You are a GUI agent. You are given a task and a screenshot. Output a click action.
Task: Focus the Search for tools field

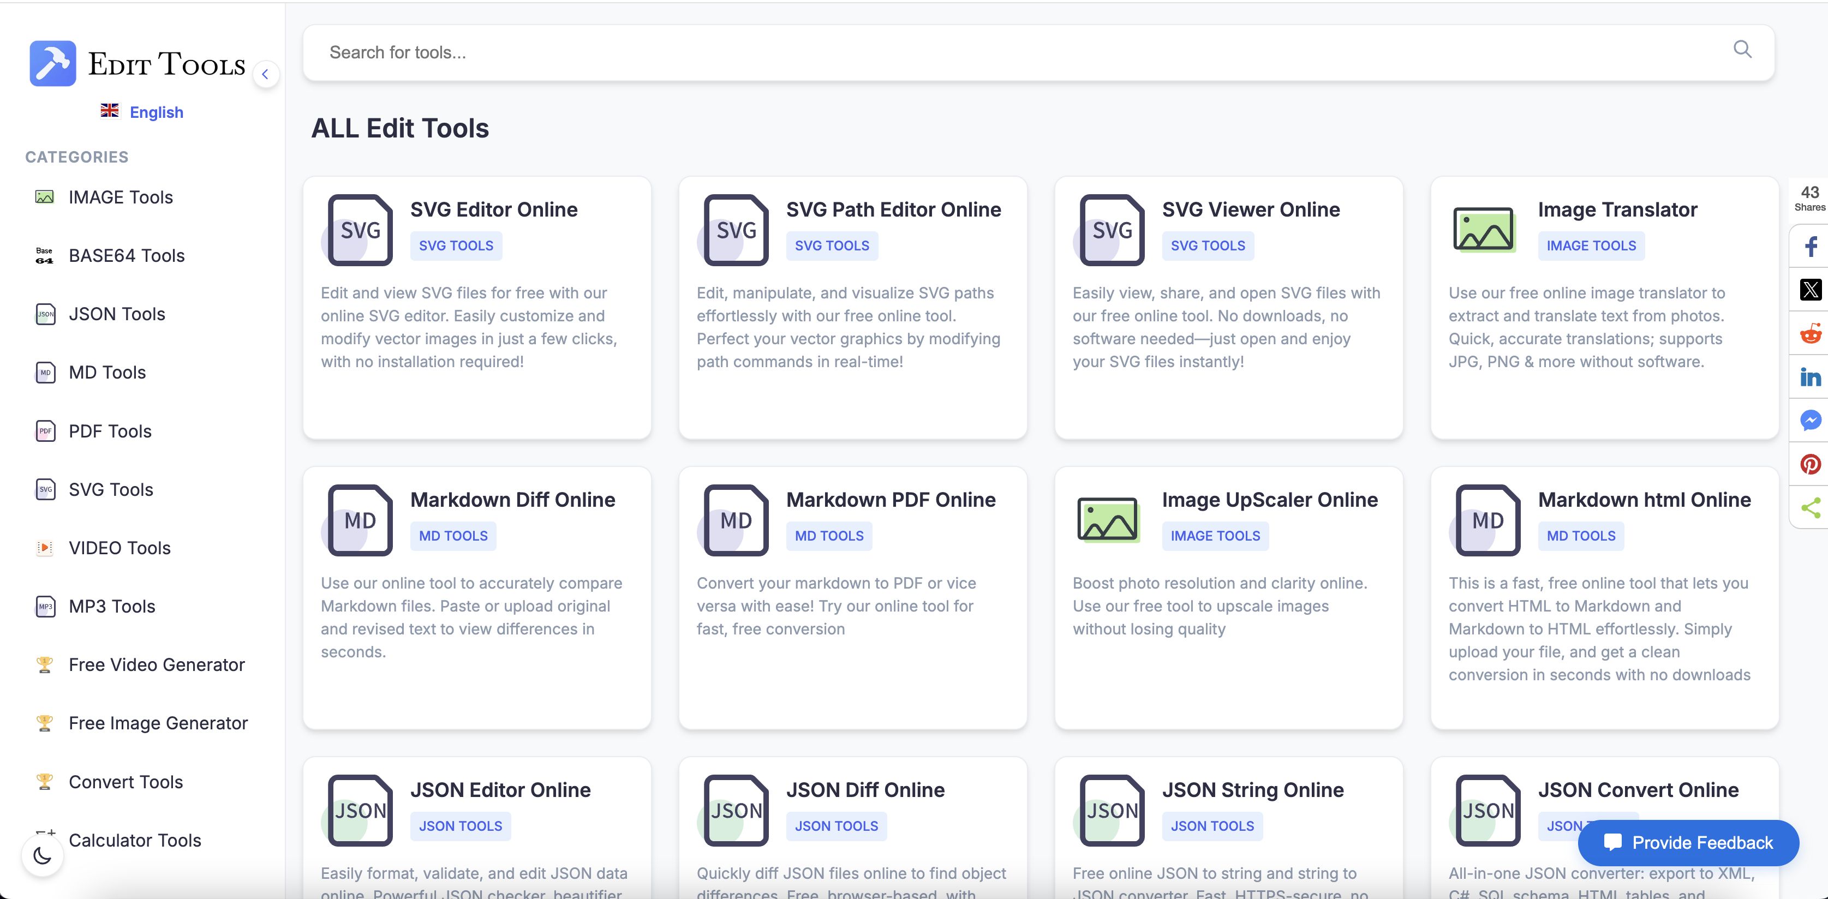pyautogui.click(x=994, y=52)
